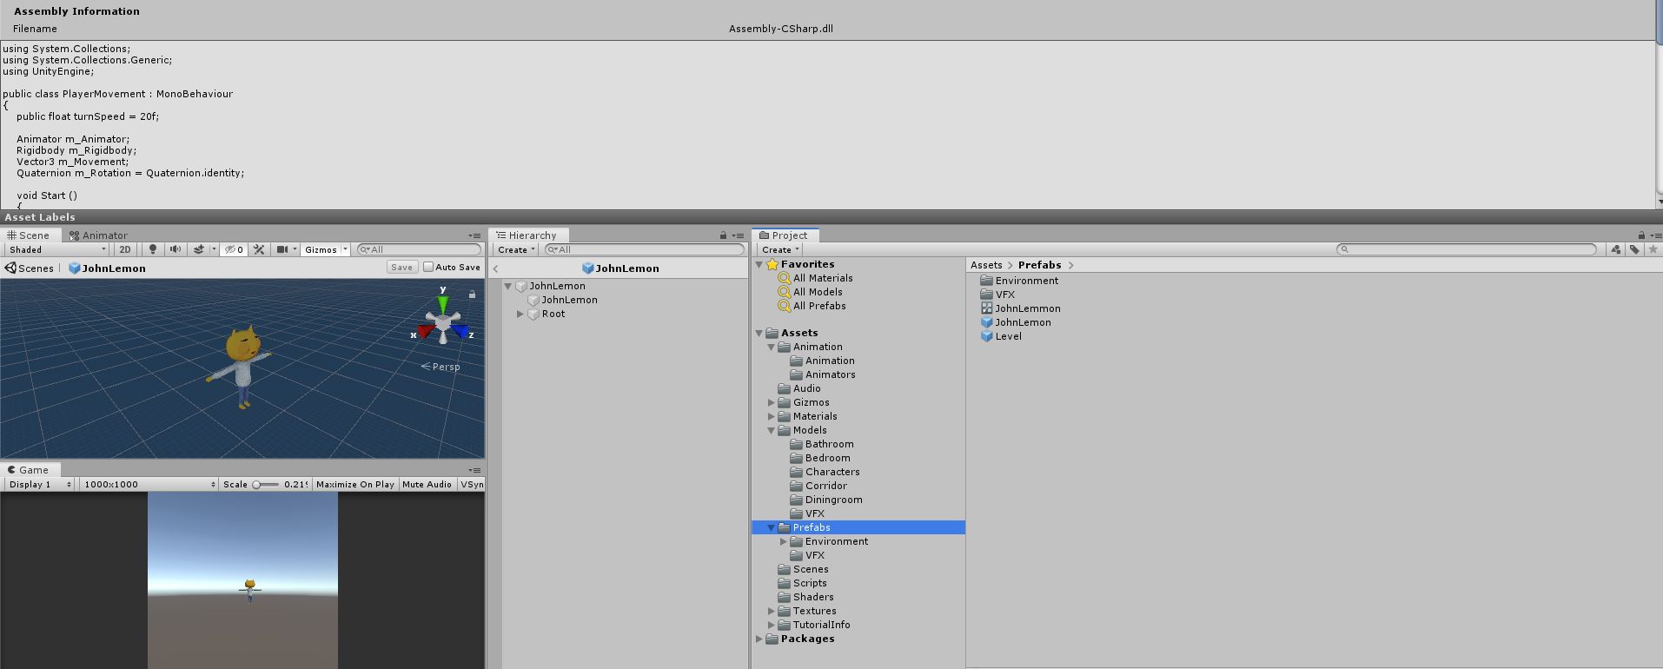
Task: Open Project Create dropdown
Action: [780, 249]
